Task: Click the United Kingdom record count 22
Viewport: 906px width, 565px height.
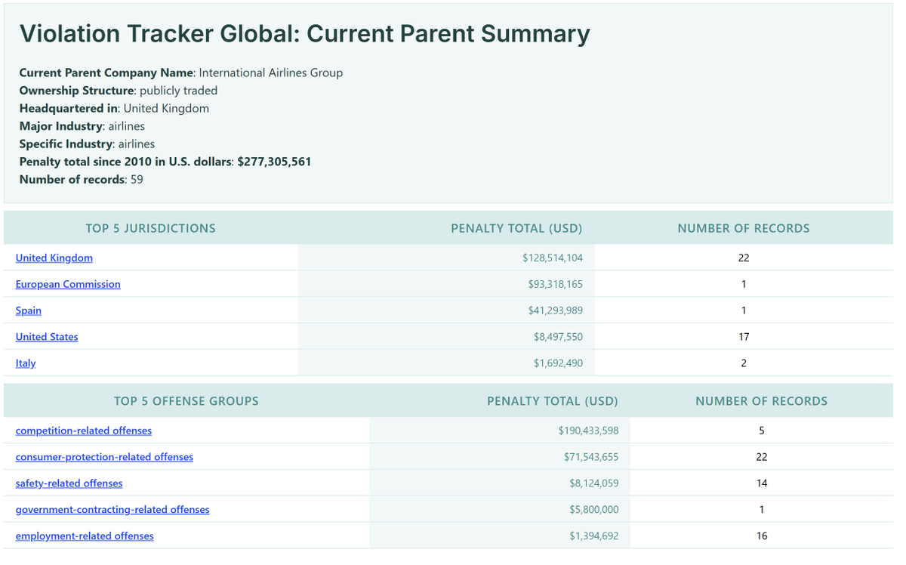Action: pos(744,258)
